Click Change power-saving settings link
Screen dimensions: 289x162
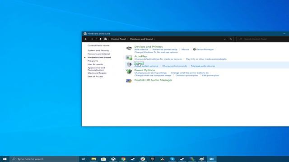point(150,73)
